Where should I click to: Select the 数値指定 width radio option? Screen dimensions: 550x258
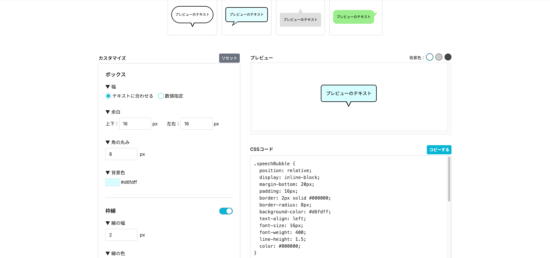(161, 96)
